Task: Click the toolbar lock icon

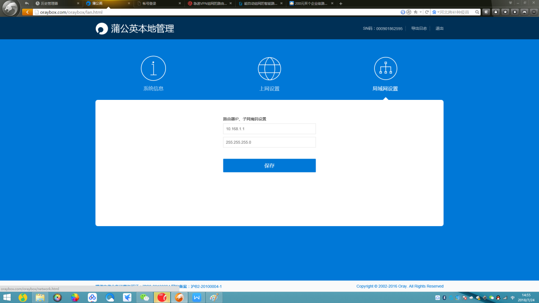Action: pyautogui.click(x=496, y=12)
